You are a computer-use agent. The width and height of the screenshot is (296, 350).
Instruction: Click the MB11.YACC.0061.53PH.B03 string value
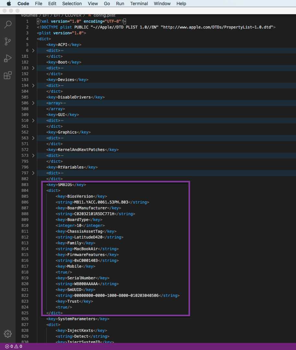(x=101, y=202)
